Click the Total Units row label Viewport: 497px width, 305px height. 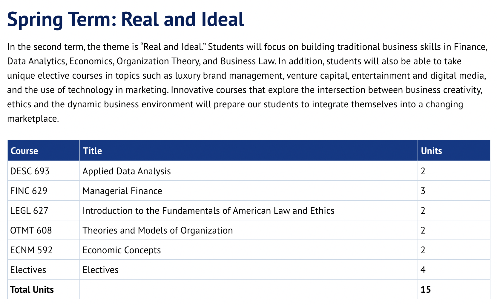32,289
